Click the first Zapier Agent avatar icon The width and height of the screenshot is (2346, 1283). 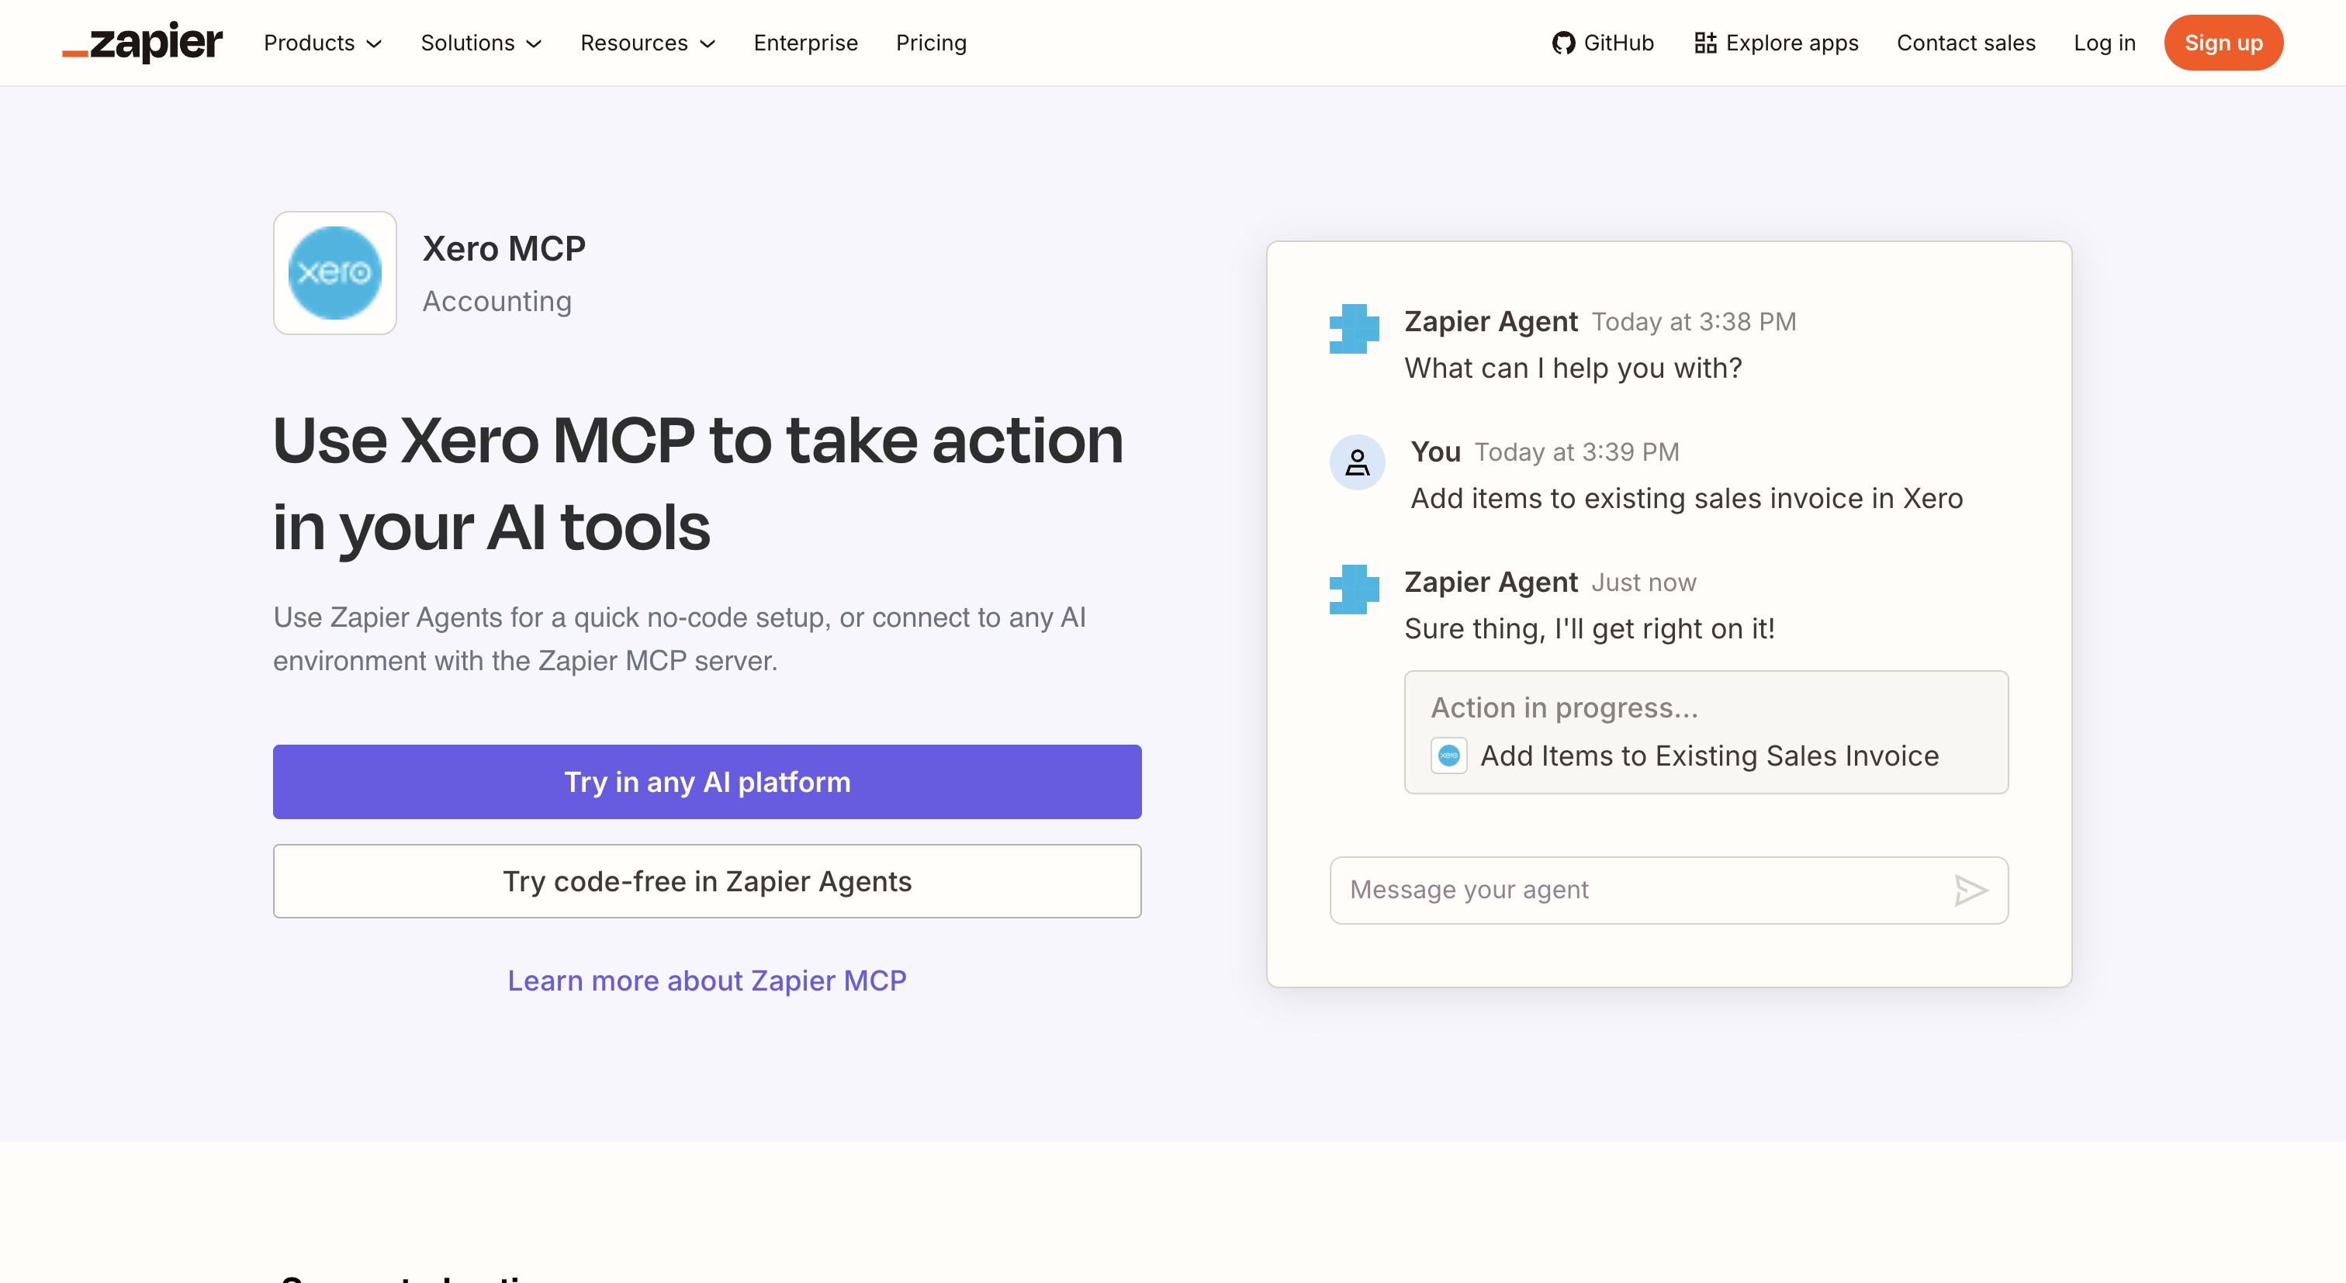(x=1355, y=329)
